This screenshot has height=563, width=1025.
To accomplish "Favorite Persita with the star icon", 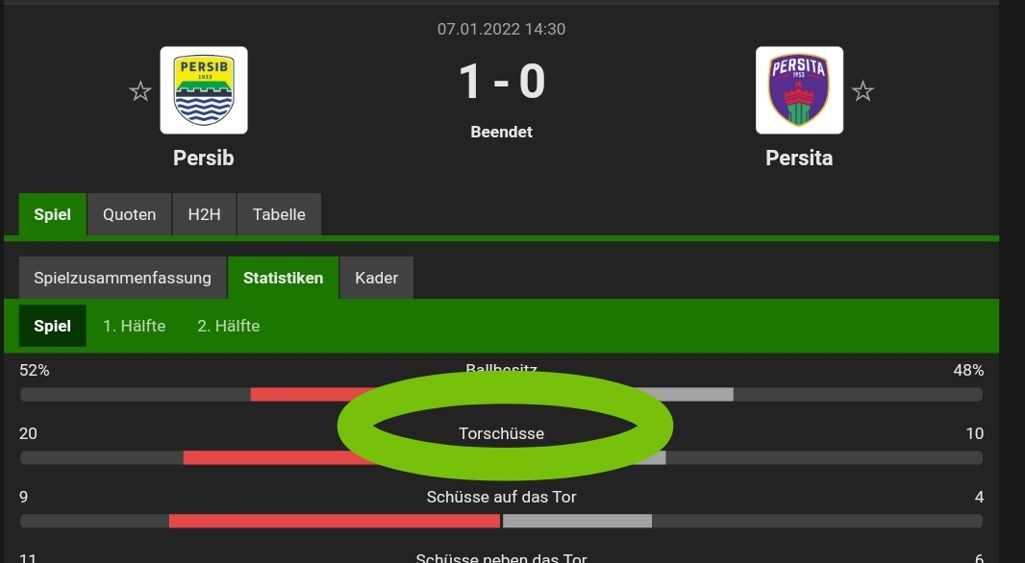I will 862,90.
